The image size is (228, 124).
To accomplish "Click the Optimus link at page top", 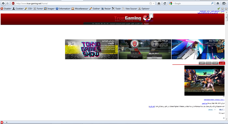I will [x=208, y=13].
